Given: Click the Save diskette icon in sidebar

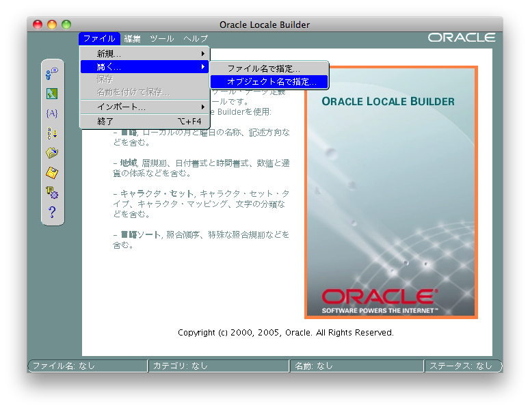Looking at the screenshot, I should click(x=52, y=173).
